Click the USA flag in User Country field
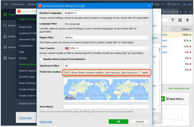This screenshot has height=127, width=194. click(x=67, y=48)
